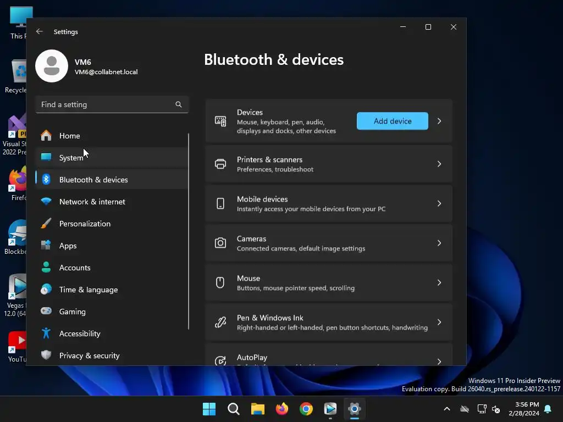Click the Settings gear on the taskbar
Viewport: 563px width, 422px height.
coord(355,409)
